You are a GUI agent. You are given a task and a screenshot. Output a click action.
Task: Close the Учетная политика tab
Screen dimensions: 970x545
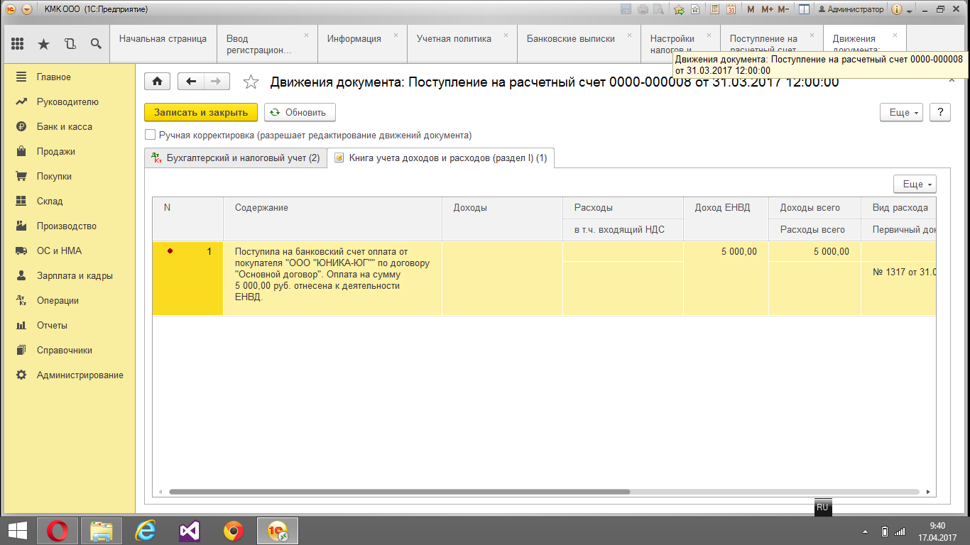click(506, 35)
